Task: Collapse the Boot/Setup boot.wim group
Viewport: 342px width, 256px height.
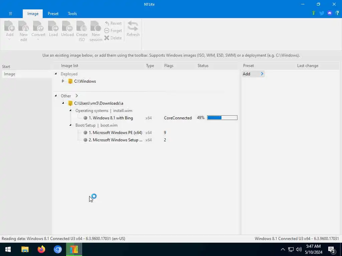Action: tap(70, 125)
